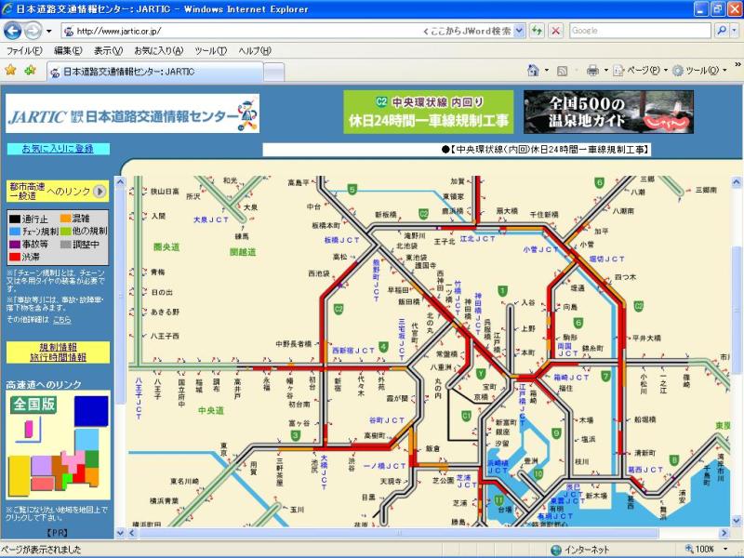Open the Favorites Center star icon
This screenshot has height=558, width=744.
tap(10, 71)
